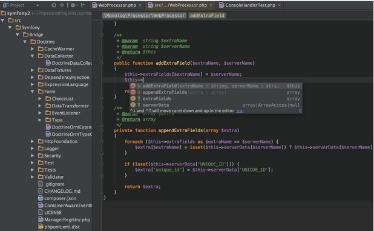Click the phpunit.xml.dist file icon

click(x=41, y=227)
